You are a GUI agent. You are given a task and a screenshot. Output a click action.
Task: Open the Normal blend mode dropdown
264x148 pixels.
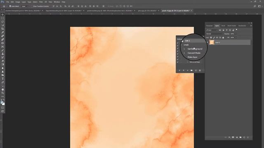point(214,34)
